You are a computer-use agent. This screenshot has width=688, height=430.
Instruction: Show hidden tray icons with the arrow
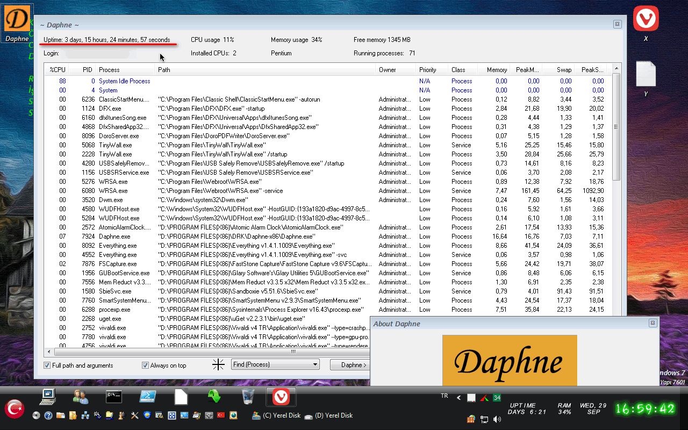[x=459, y=398]
